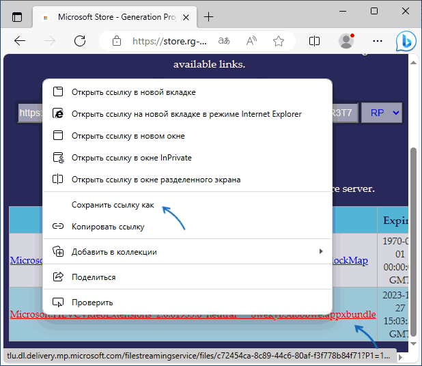Open the translate page icon
Viewport: 422px width, 366px height.
224,41
